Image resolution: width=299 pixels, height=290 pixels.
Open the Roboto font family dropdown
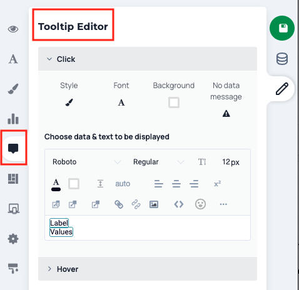tap(86, 162)
